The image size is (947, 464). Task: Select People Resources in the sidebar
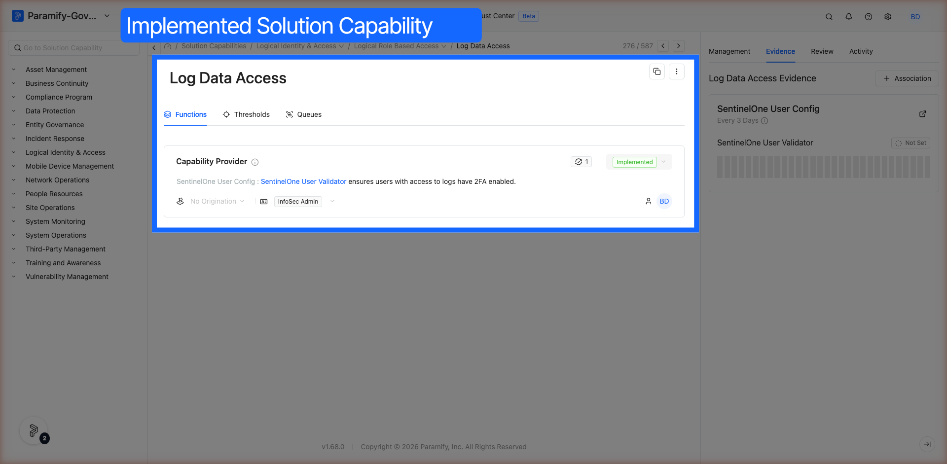tap(54, 194)
